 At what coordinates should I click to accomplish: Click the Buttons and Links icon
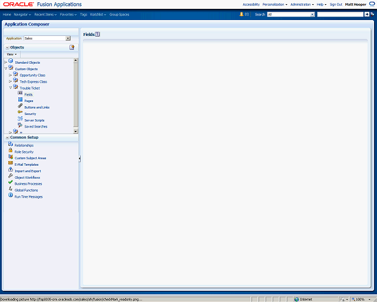pyautogui.click(x=20, y=106)
